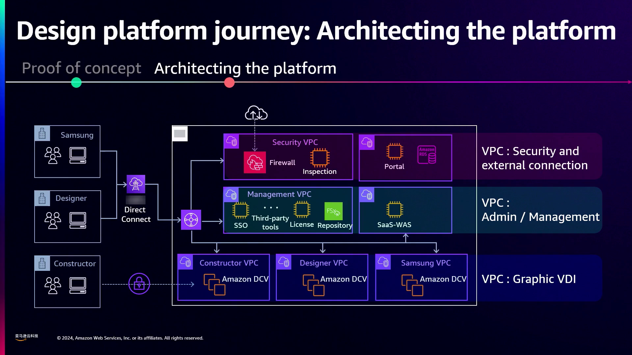Click the SSO chip icon
This screenshot has width=632, height=355.
tap(240, 210)
